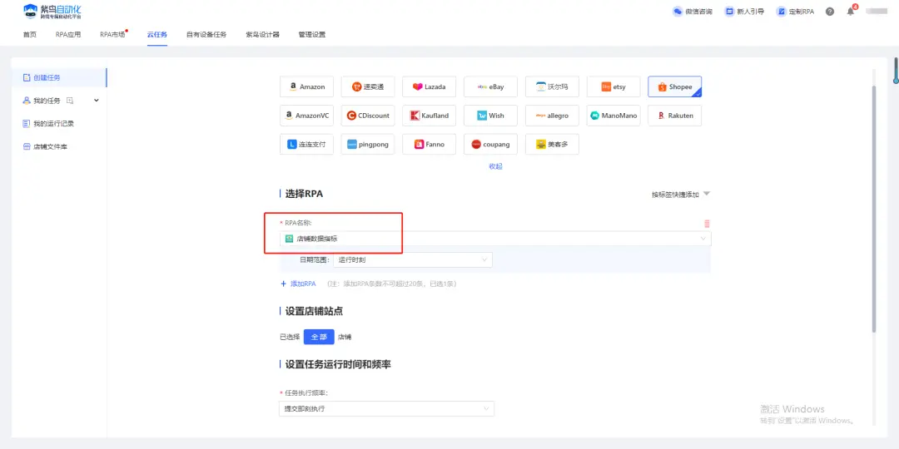Choose the Rakuten platform tile
Image resolution: width=899 pixels, height=449 pixels.
[674, 116]
